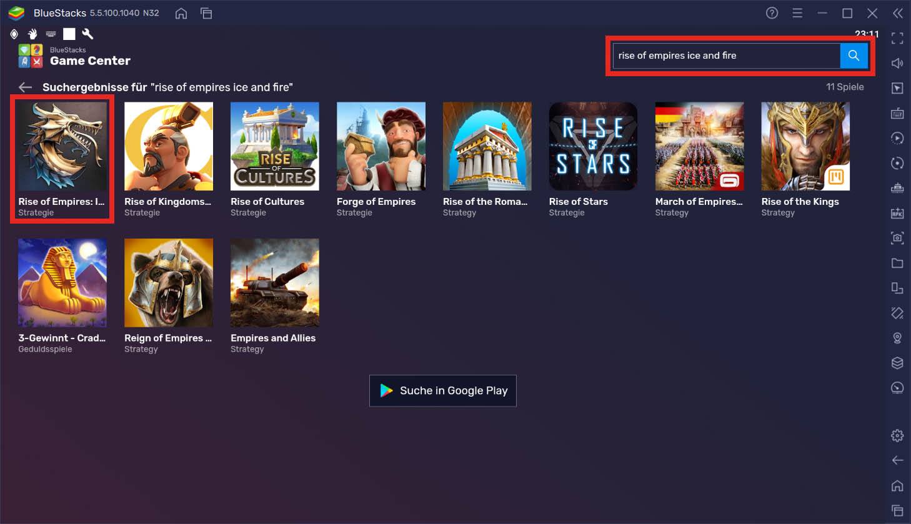Viewport: 911px width, 524px height.
Task: Click the sidebar recent apps icon
Action: pos(897,510)
